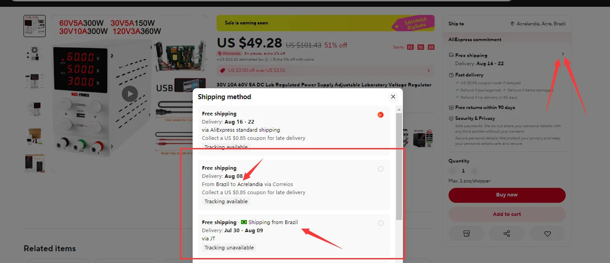Close the Shipping method dialog
The width and height of the screenshot is (610, 263).
coord(393,97)
